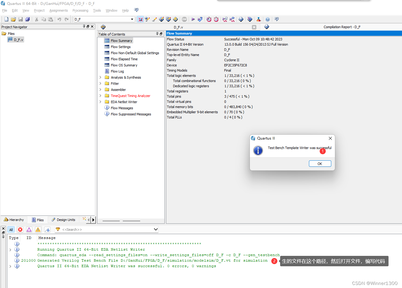Click the blue Help question icon
This screenshot has width=402, height=288.
(268, 19)
